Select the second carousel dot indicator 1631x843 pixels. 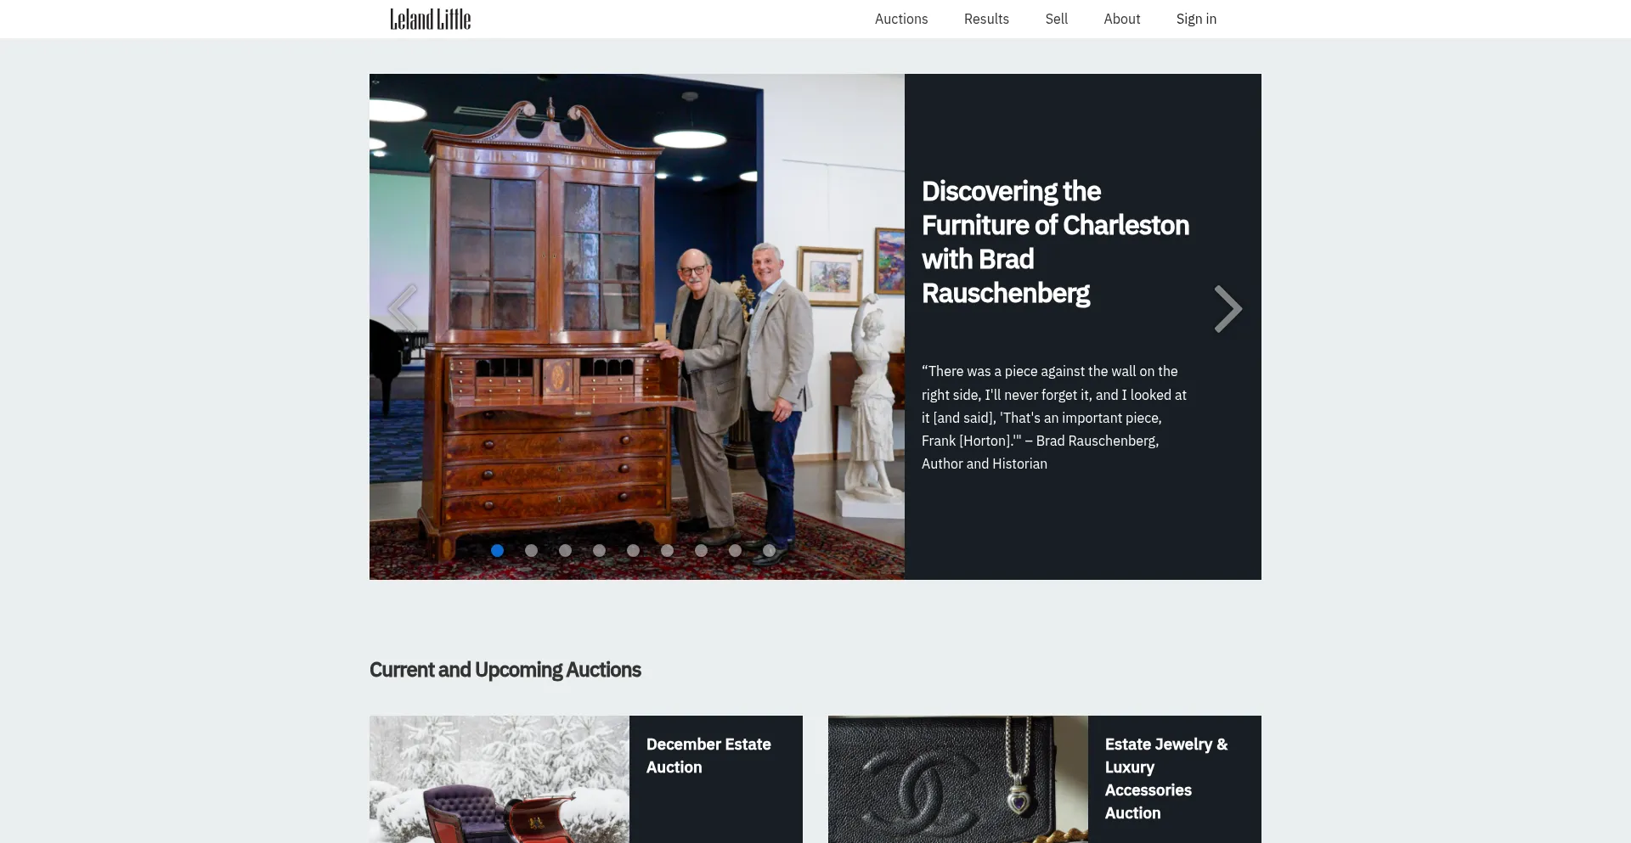(531, 550)
